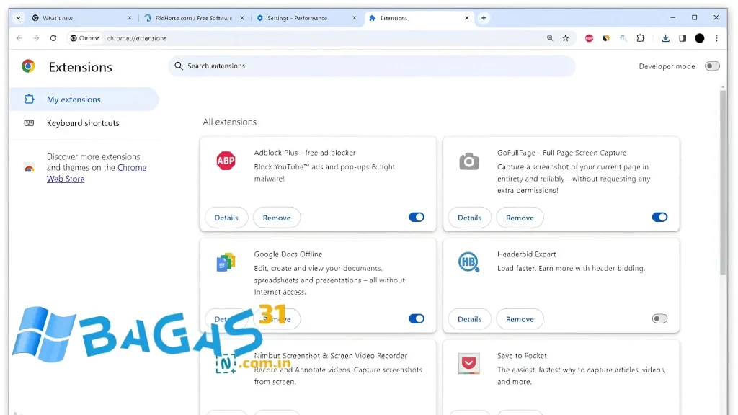
Task: Expand the tab search dropdown arrow
Action: pyautogui.click(x=18, y=18)
